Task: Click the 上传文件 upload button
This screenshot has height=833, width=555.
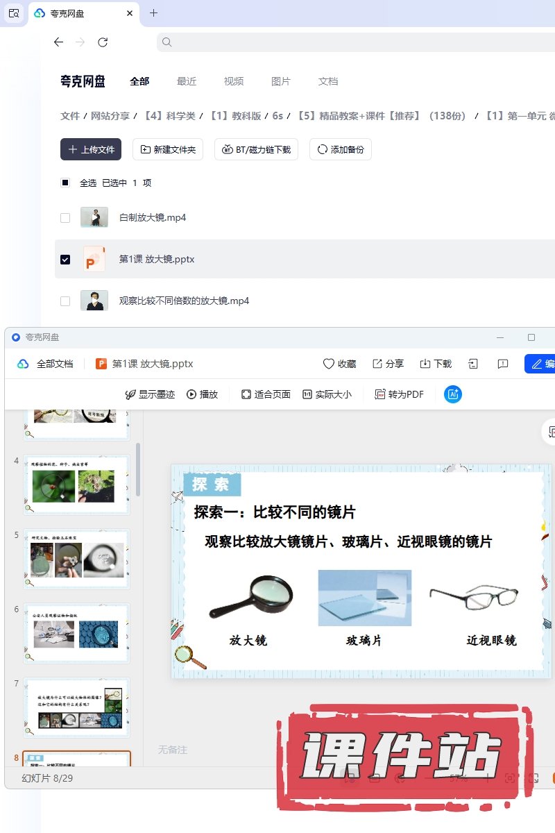Action: (x=91, y=149)
